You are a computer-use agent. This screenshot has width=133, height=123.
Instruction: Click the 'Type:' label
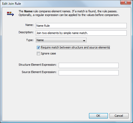tap(30, 40)
